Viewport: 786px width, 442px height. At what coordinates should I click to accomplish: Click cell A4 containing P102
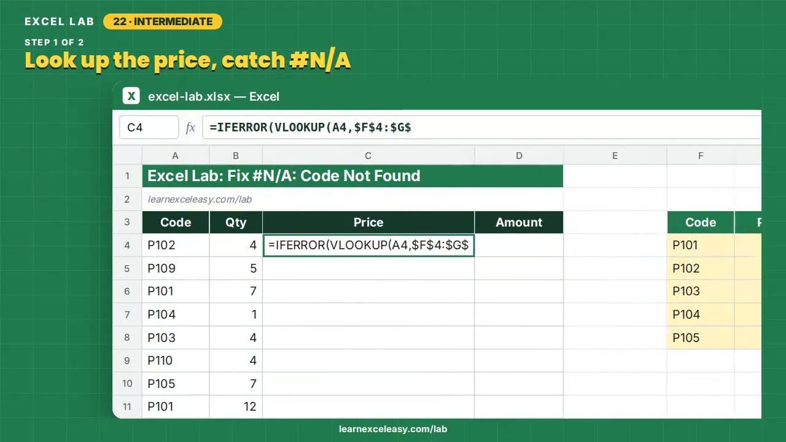(x=176, y=245)
